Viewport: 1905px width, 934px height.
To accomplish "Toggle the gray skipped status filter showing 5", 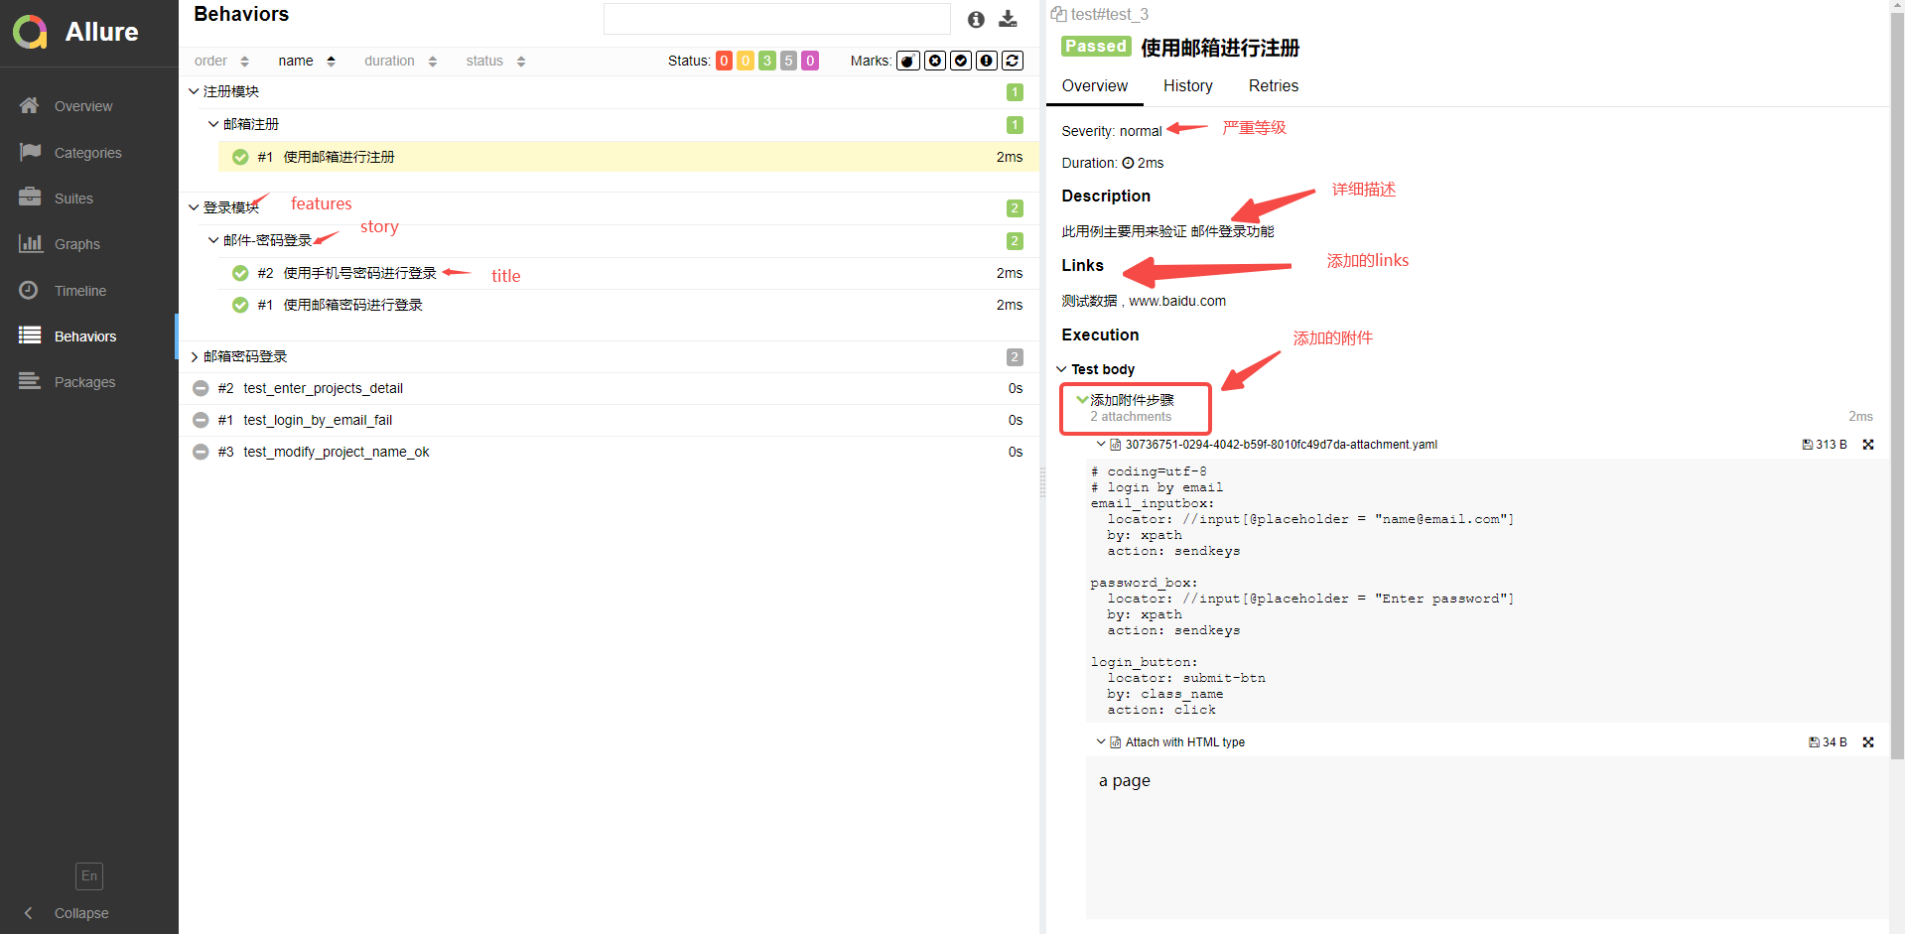I will (x=789, y=61).
